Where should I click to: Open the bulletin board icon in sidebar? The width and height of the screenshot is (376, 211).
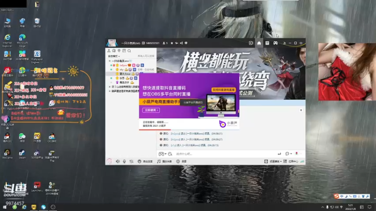pos(124,51)
